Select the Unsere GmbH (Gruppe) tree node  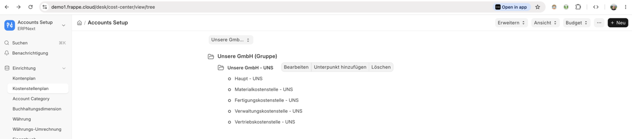pyautogui.click(x=247, y=56)
